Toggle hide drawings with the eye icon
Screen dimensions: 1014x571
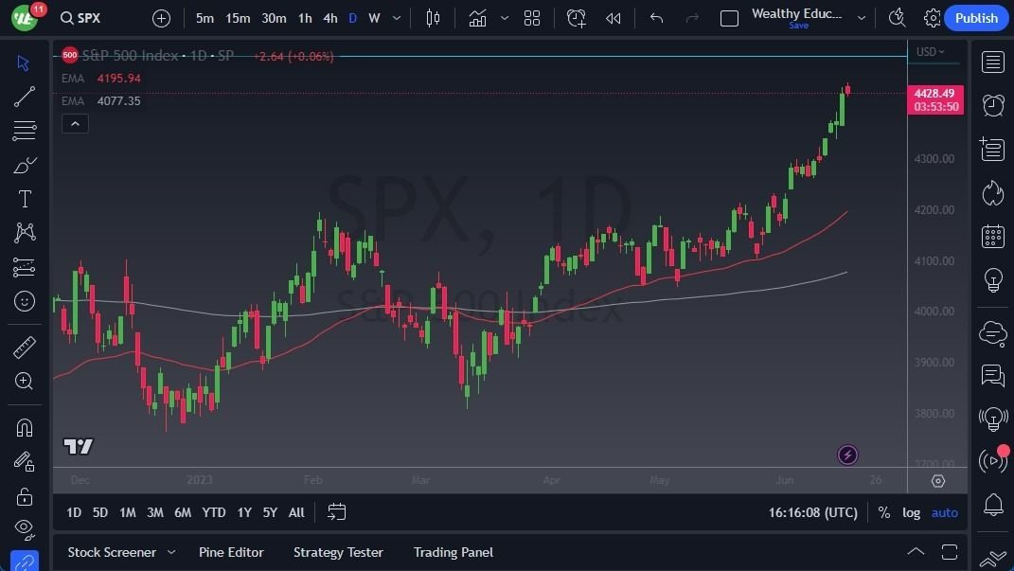point(25,528)
